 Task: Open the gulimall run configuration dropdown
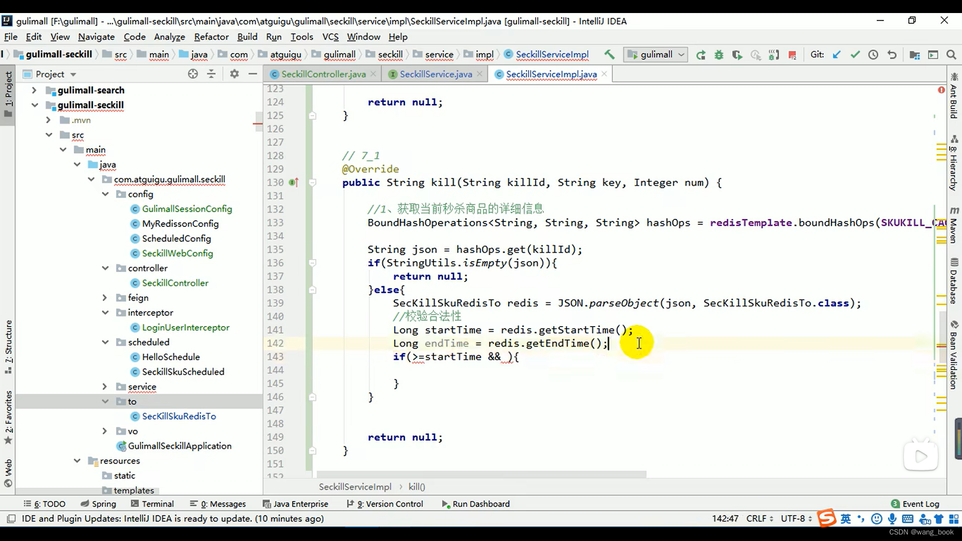pos(656,55)
